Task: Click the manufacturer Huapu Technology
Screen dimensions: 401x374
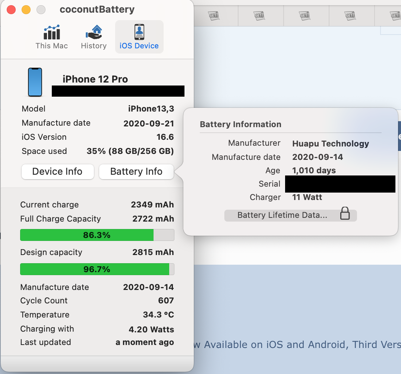Action: [x=331, y=144]
